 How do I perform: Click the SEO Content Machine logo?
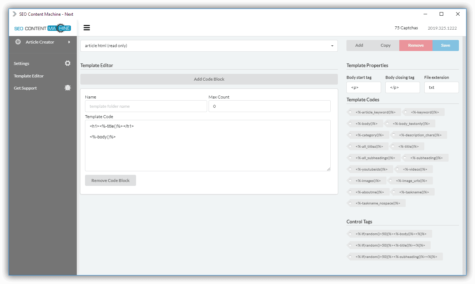click(42, 28)
